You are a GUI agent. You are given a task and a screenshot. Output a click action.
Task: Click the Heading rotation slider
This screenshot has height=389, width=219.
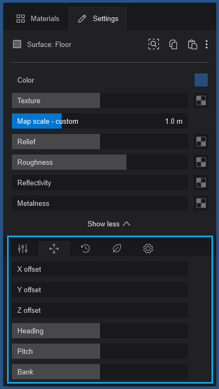100,331
